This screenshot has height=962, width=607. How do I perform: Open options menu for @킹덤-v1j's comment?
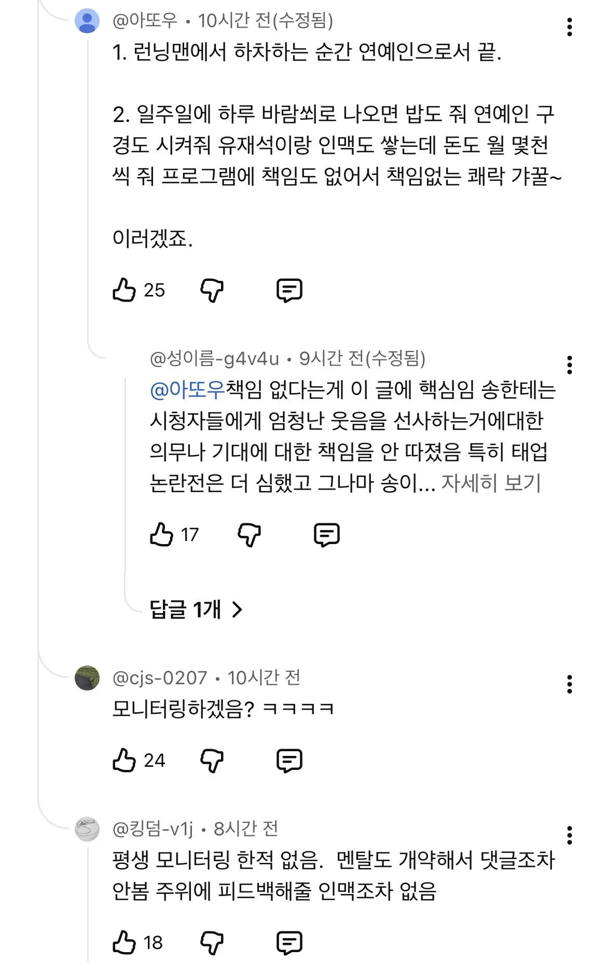click(x=570, y=835)
